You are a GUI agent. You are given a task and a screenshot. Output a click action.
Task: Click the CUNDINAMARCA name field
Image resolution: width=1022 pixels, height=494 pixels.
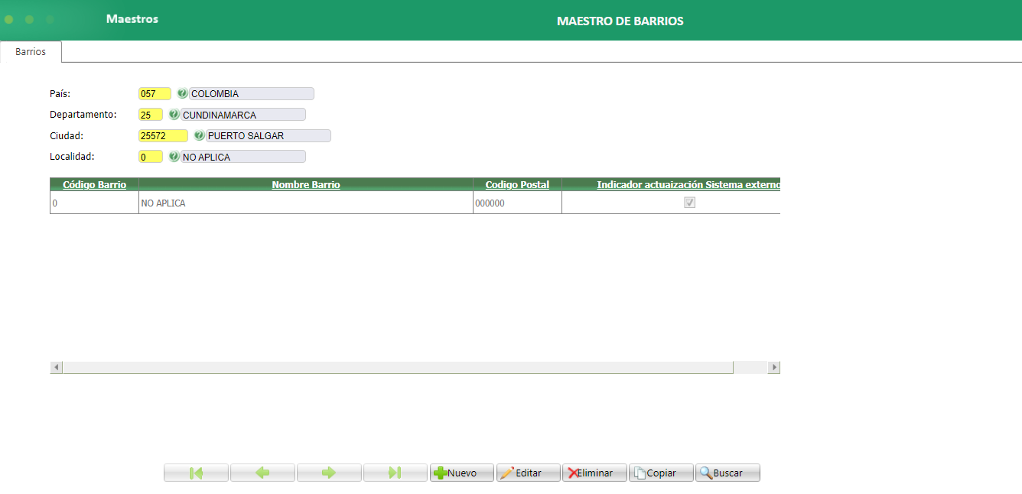243,115
